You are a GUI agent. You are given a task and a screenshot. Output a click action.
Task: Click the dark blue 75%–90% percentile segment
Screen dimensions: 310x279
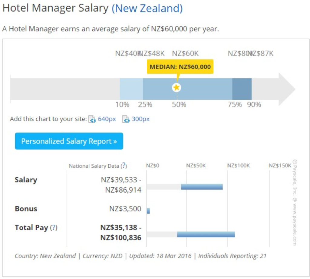pyautogui.click(x=242, y=89)
